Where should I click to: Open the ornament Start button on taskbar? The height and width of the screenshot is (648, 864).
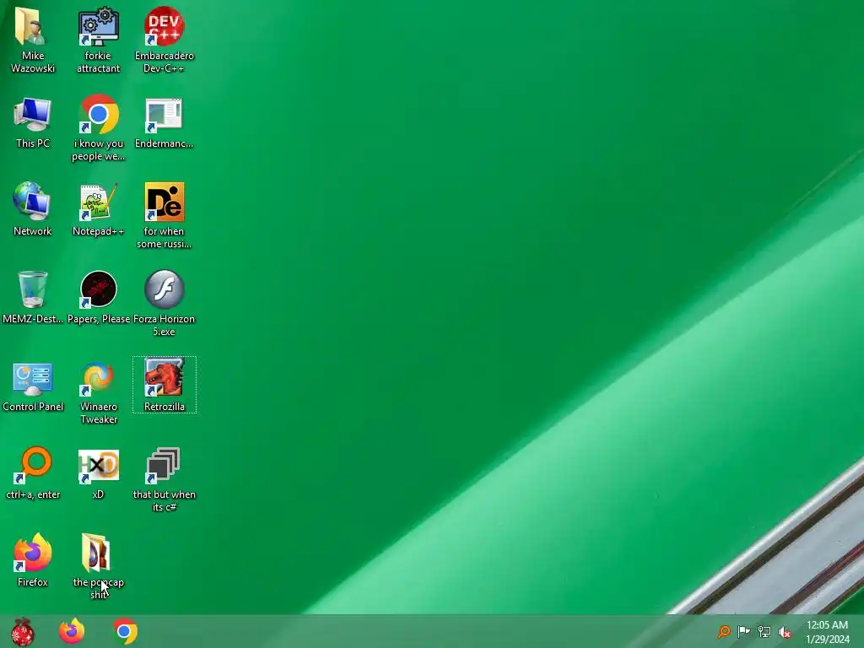coord(23,631)
